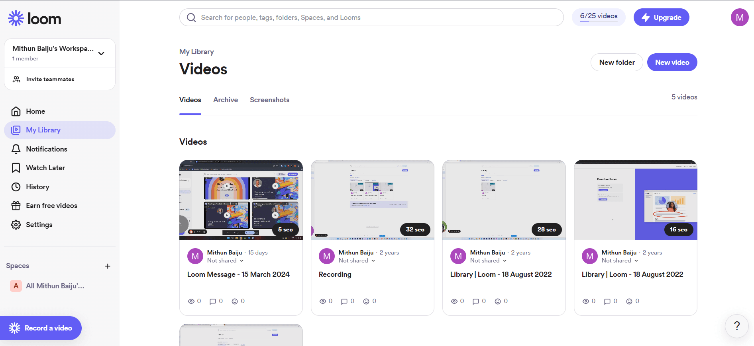Open the Home page from the sidebar
The width and height of the screenshot is (754, 346).
(35, 111)
